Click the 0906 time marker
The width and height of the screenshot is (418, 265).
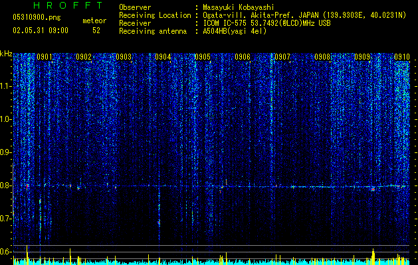click(243, 57)
